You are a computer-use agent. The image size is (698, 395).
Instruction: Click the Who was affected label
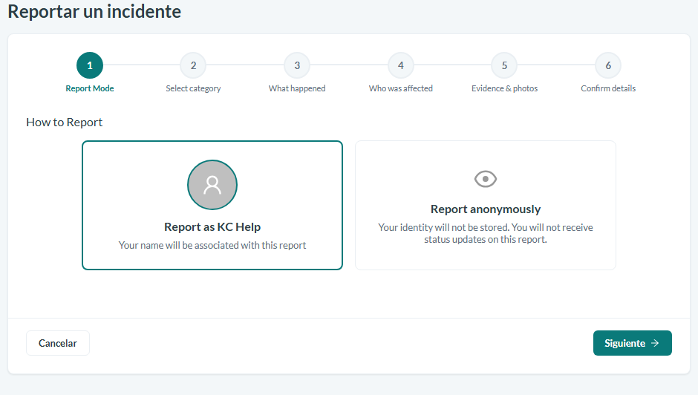401,88
